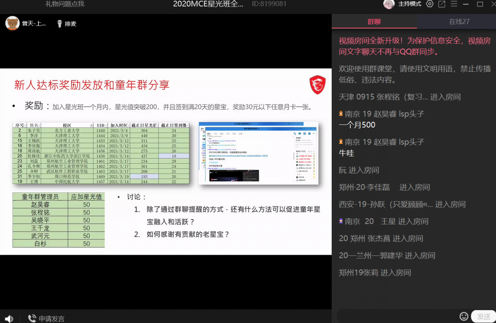Click 20 郑州 张杰菖 进入房间 notice
Viewport: 496px width, 323px height.
point(381,238)
